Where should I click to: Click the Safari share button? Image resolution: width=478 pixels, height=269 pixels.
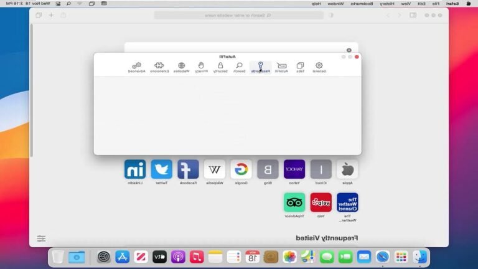[63, 15]
